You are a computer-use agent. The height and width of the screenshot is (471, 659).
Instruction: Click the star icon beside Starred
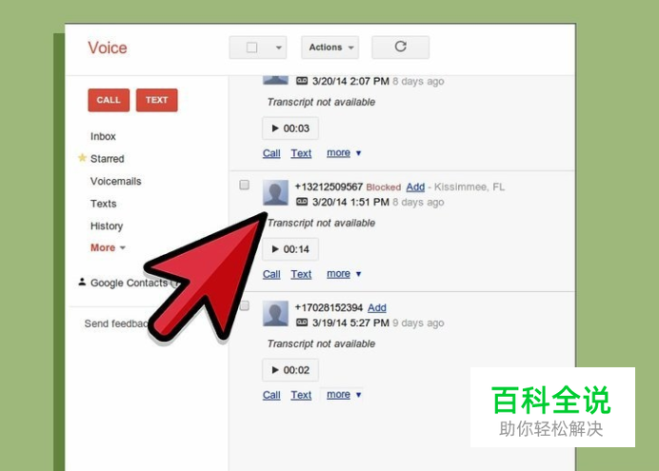click(82, 158)
